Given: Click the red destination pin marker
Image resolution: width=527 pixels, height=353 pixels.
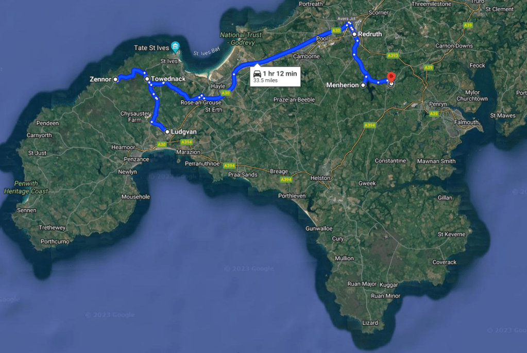Looking at the screenshot, I should pos(391,77).
